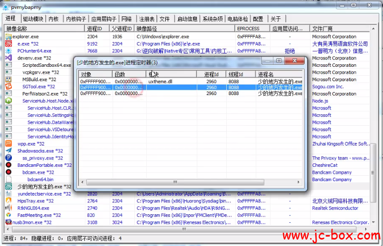Select the third timer row's object address
This screenshot has height=246, width=383.
(x=96, y=94)
